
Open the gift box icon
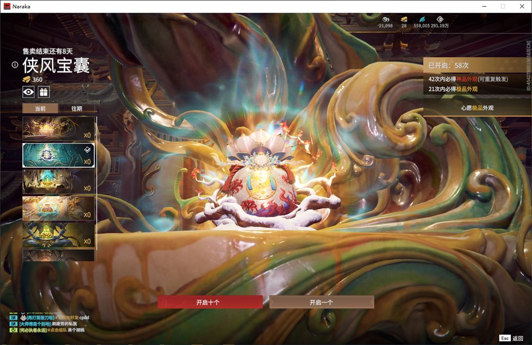pyautogui.click(x=44, y=92)
